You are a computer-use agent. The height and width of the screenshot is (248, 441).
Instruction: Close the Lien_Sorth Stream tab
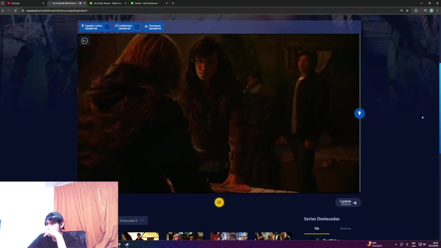coord(125,3)
